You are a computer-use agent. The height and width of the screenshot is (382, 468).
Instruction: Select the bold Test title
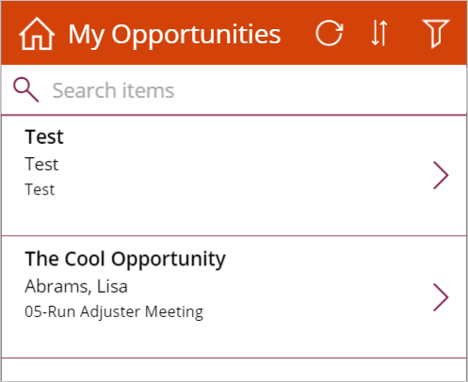(x=44, y=137)
